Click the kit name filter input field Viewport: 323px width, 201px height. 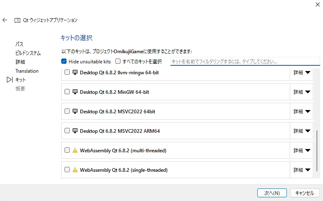pyautogui.click(x=245, y=61)
